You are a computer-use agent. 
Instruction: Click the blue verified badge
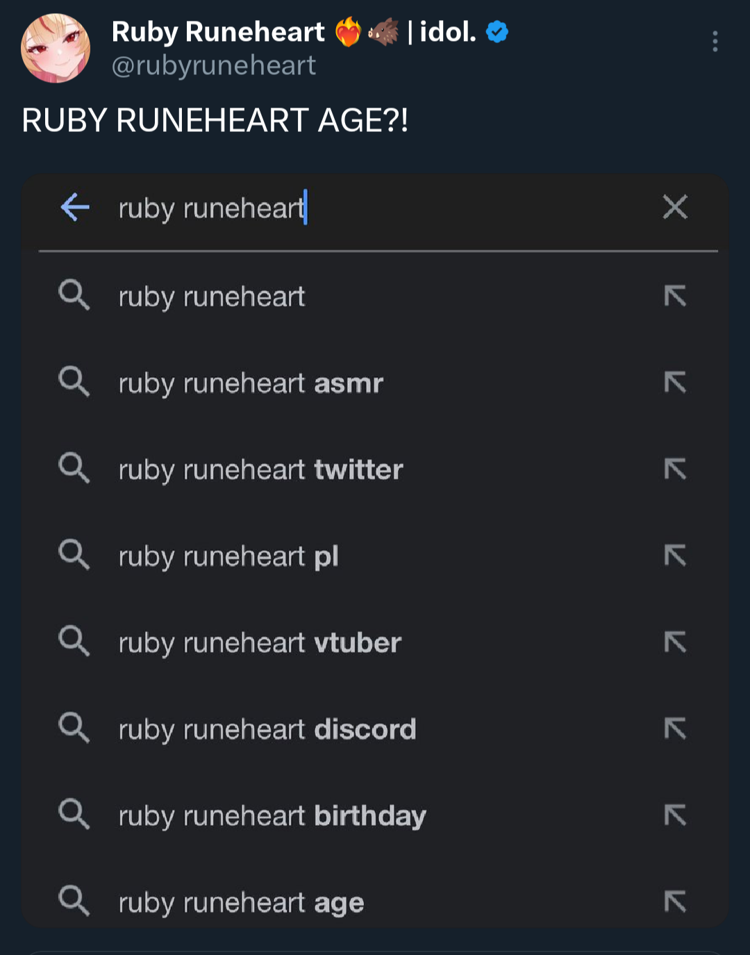click(497, 32)
